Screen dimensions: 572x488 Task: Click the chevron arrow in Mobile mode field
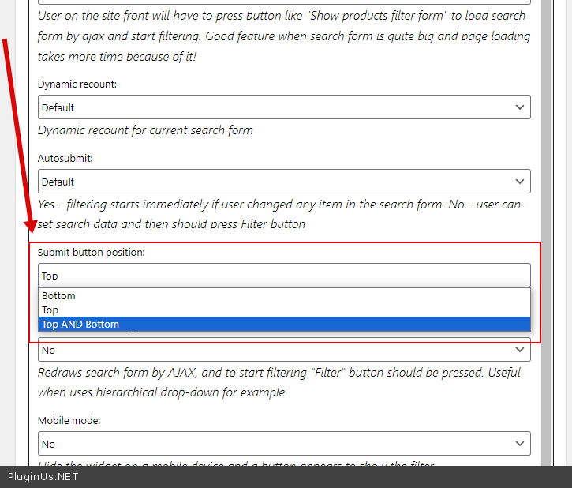(x=519, y=444)
